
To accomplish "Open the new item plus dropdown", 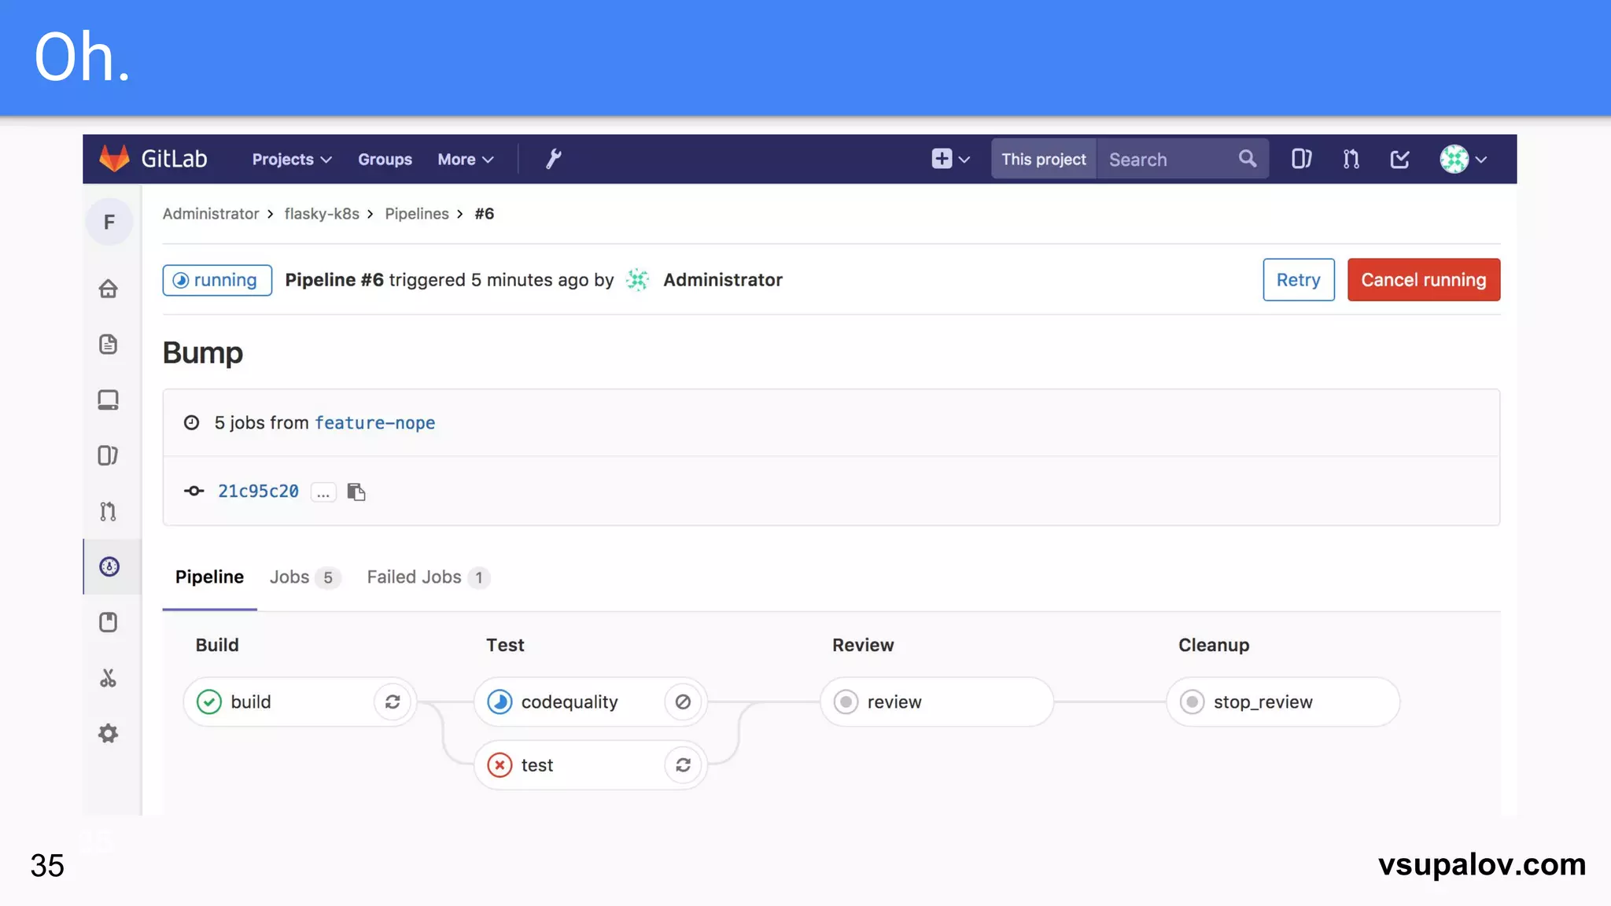I will [949, 159].
